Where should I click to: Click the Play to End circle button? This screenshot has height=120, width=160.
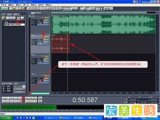pos(16,98)
